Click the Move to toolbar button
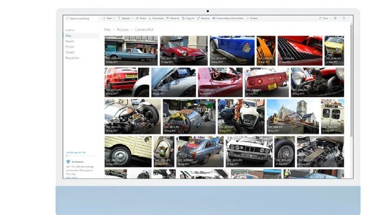Image resolution: width=383 pixels, height=215 pixels. pyautogui.click(x=173, y=18)
